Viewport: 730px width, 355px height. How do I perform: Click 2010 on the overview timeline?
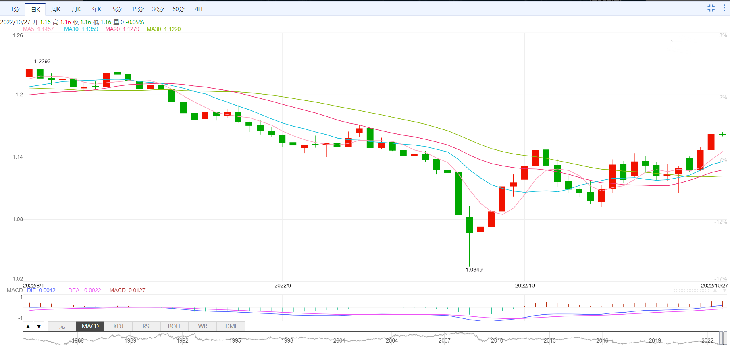497,340
